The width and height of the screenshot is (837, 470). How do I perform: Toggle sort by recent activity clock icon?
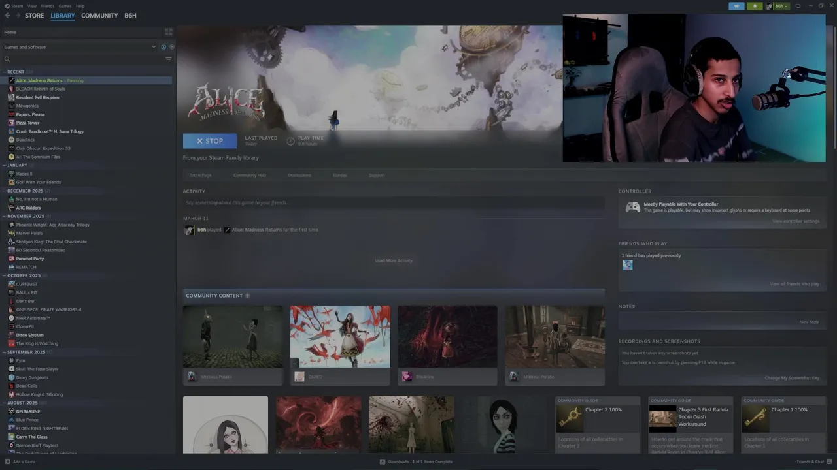[x=163, y=47]
